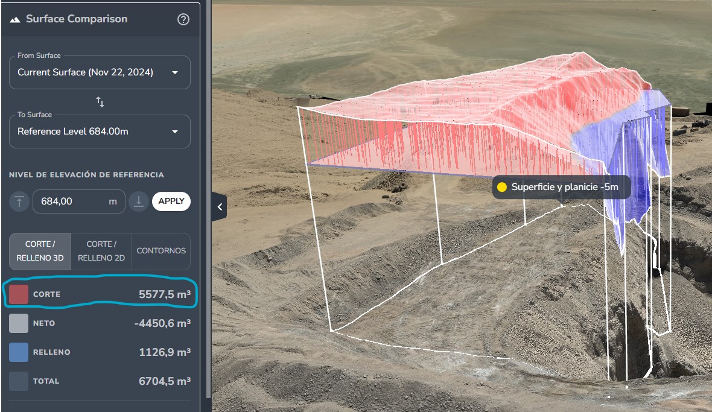Focus the 684,00 elevation input field
Image resolution: width=712 pixels, height=412 pixels.
pos(72,201)
